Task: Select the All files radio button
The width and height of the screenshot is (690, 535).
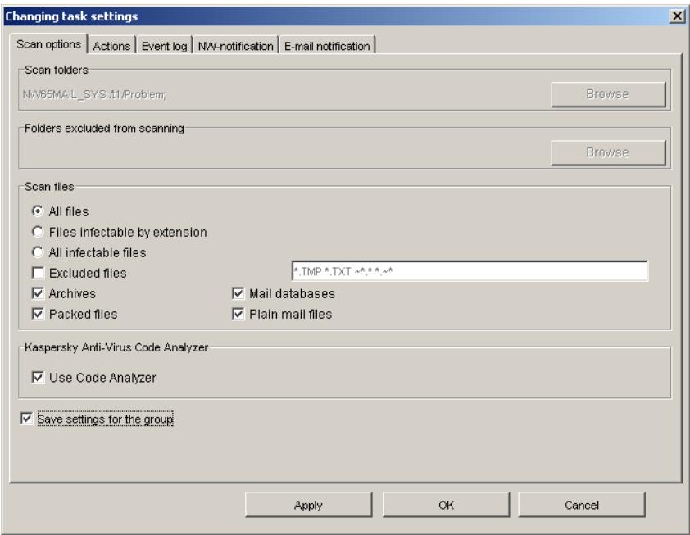Action: click(x=38, y=211)
